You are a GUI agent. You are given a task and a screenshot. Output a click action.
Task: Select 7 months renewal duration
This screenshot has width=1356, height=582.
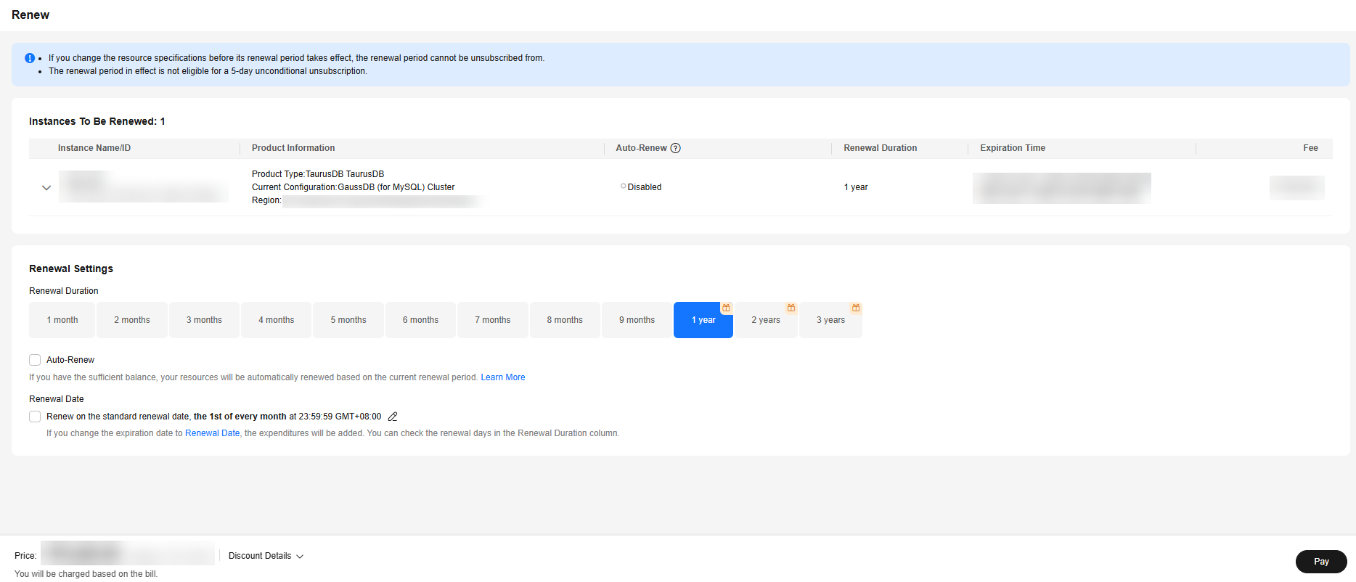[493, 320]
